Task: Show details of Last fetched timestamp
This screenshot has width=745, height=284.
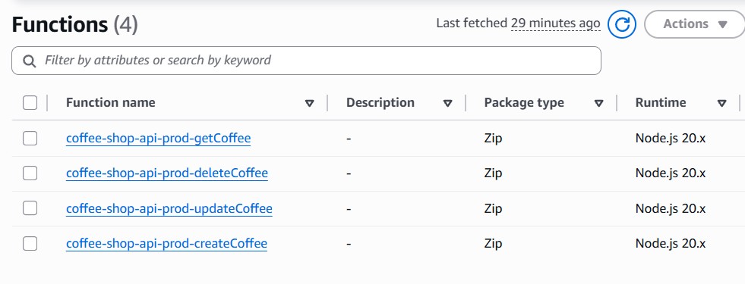Action: pyautogui.click(x=555, y=23)
